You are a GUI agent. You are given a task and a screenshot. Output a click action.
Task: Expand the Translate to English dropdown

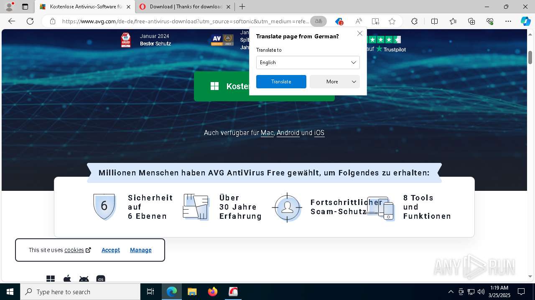[308, 62]
